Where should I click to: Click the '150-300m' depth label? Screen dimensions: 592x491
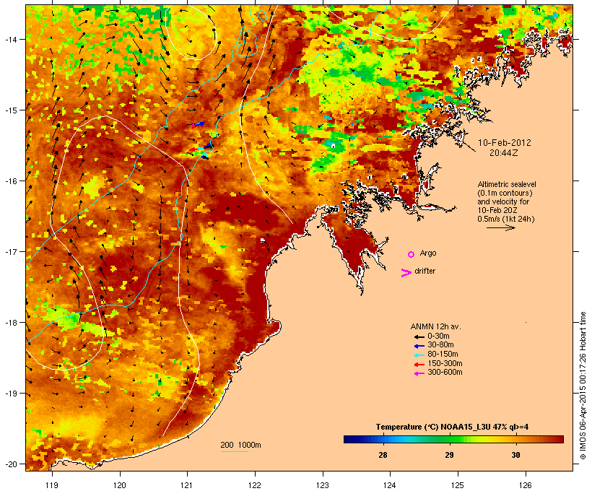445,363
